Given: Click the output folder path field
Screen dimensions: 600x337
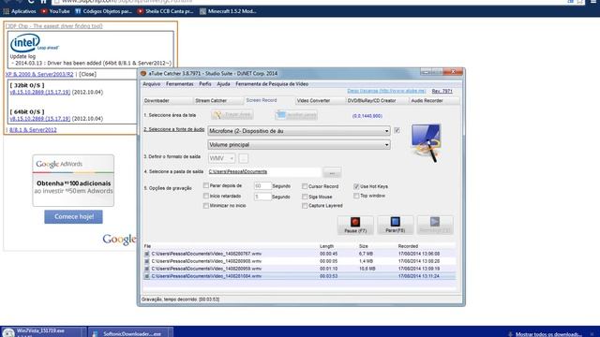Looking at the screenshot, I should point(264,172).
